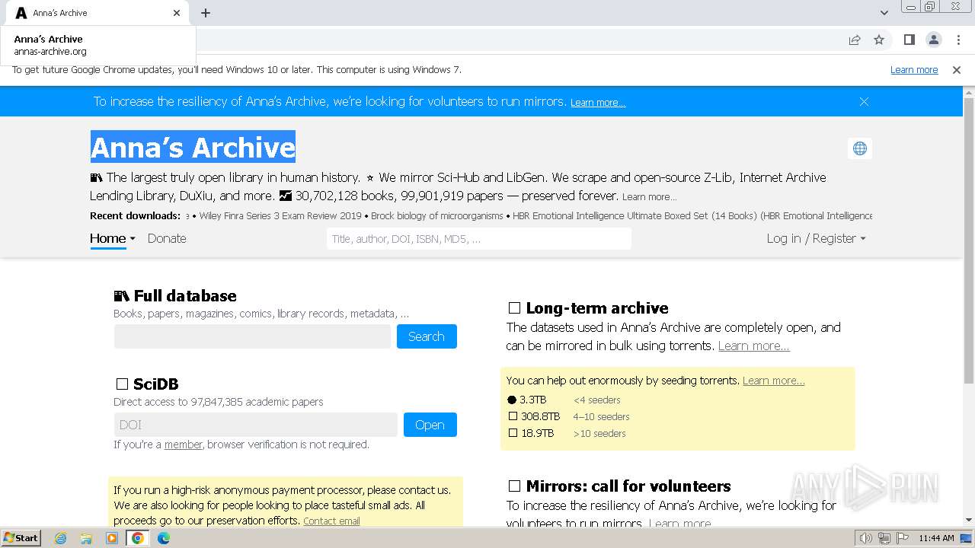Launch Internet Explorer from taskbar
This screenshot has width=975, height=548.
click(x=61, y=538)
